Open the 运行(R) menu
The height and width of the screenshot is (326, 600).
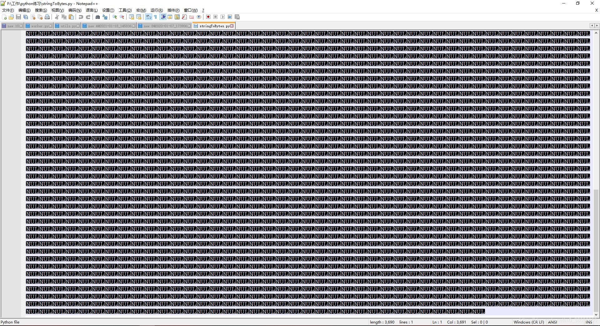[x=157, y=10]
